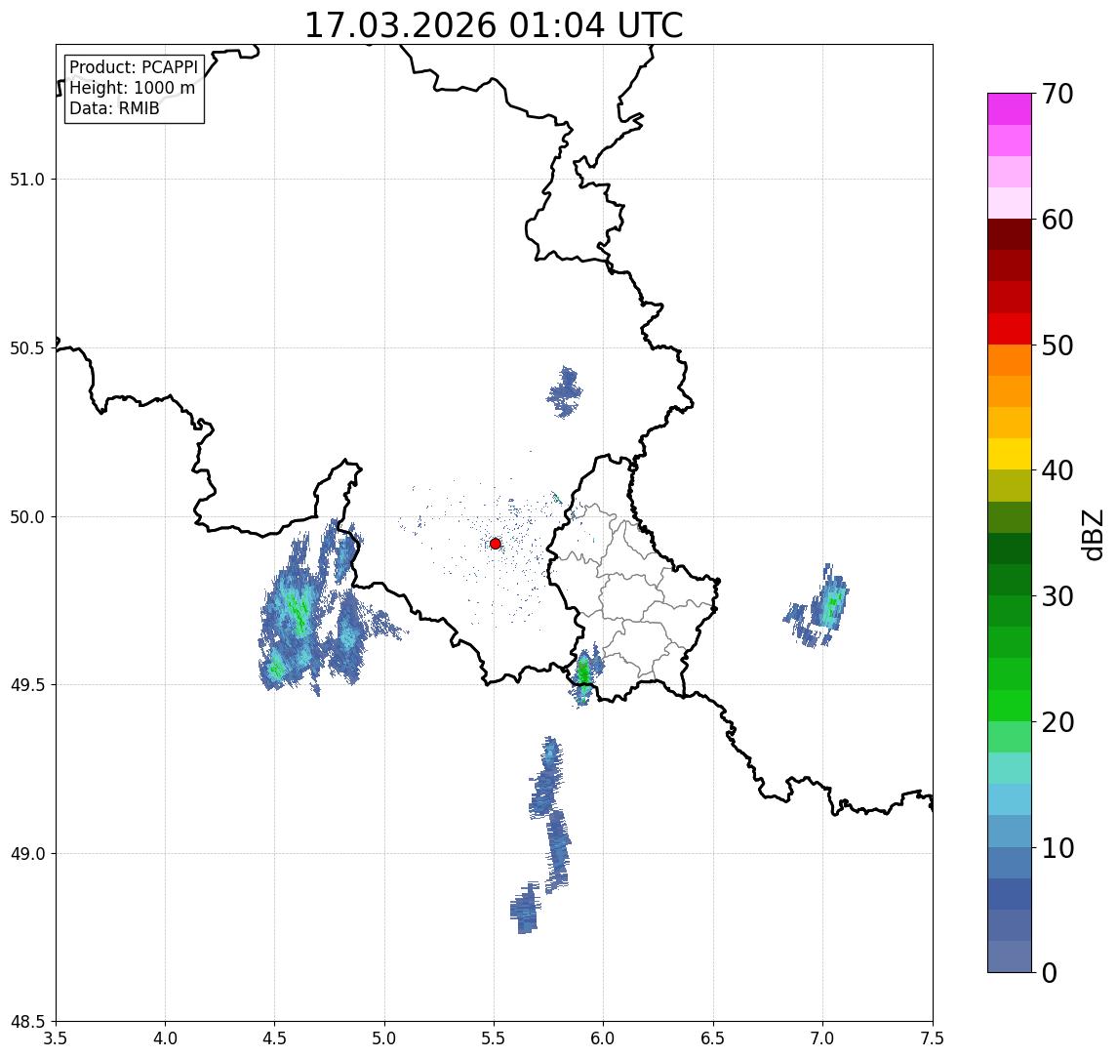
Task: Click the latitude axis label 50.0
Action: pyautogui.click(x=27, y=517)
